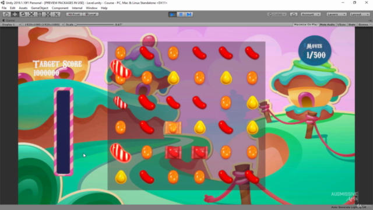Image resolution: width=373 pixels, height=210 pixels.
Task: Step forward one frame
Action: 189,15
